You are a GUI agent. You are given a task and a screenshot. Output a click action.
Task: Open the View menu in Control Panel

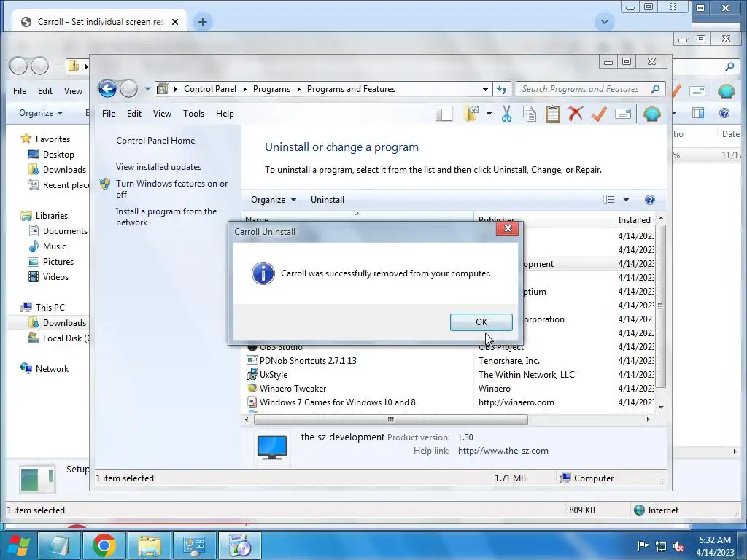162,113
